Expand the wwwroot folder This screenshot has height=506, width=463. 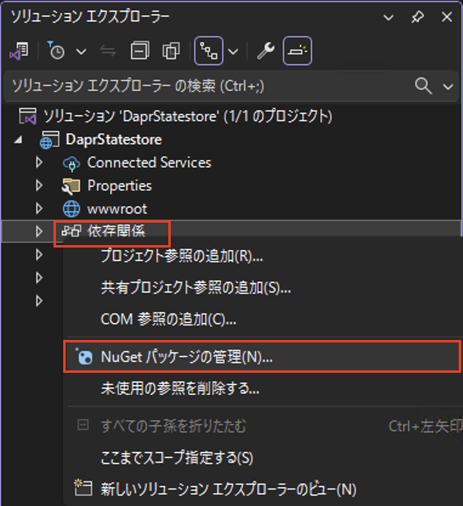tap(39, 209)
